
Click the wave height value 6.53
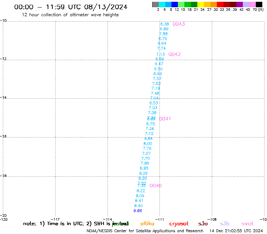(154, 103)
